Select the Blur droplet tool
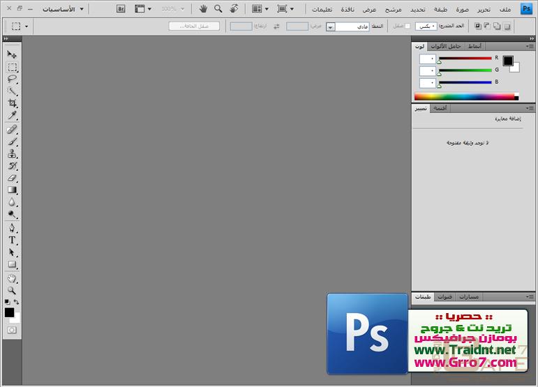Image resolution: width=538 pixels, height=387 pixels. coord(12,202)
